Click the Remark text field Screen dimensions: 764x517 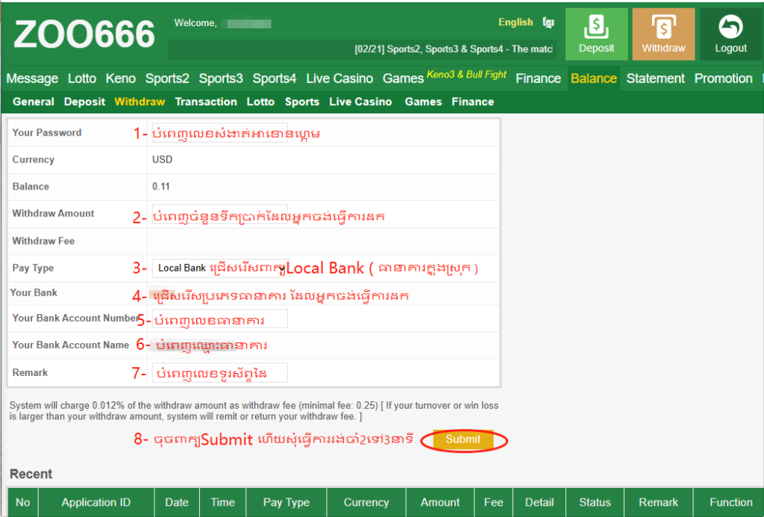click(219, 372)
